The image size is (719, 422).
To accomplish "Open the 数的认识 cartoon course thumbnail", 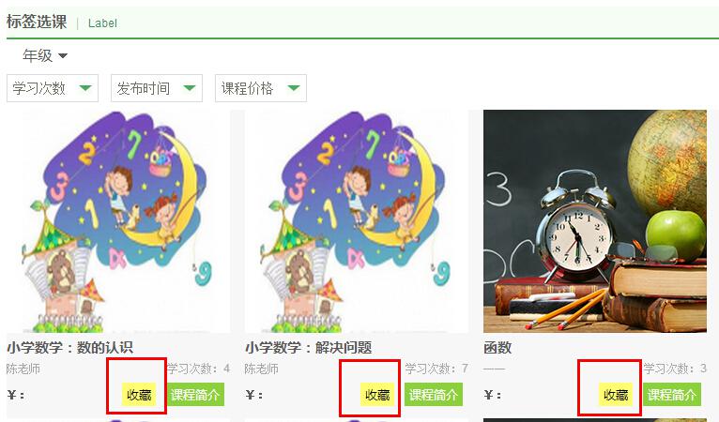I will (118, 221).
